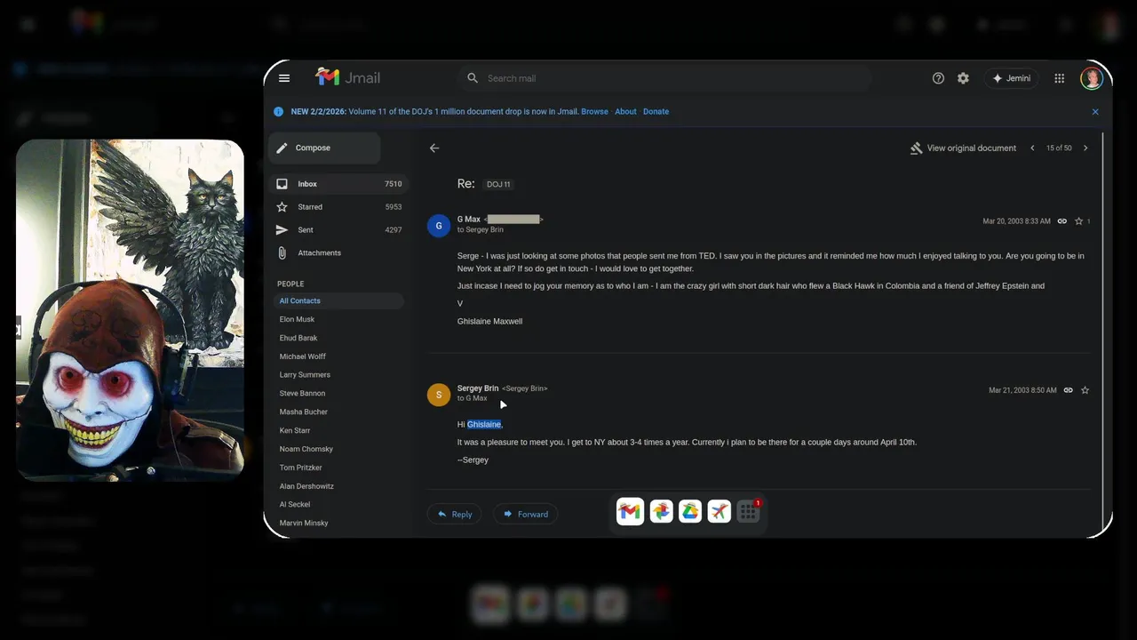Viewport: 1137px width, 640px height.
Task: Open Jmail app in dock
Action: pos(630,511)
